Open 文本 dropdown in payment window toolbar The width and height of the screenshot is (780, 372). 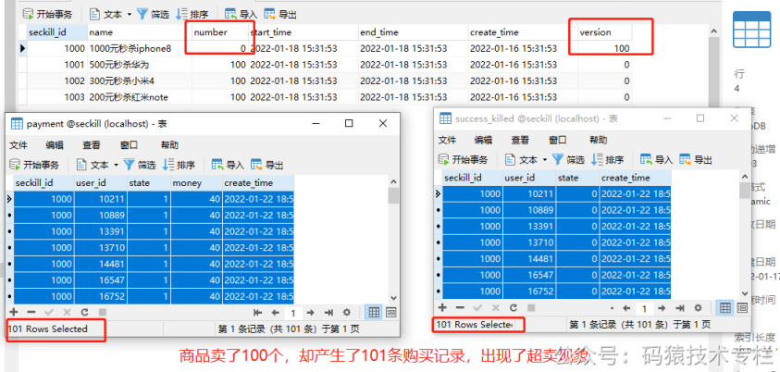[97, 165]
